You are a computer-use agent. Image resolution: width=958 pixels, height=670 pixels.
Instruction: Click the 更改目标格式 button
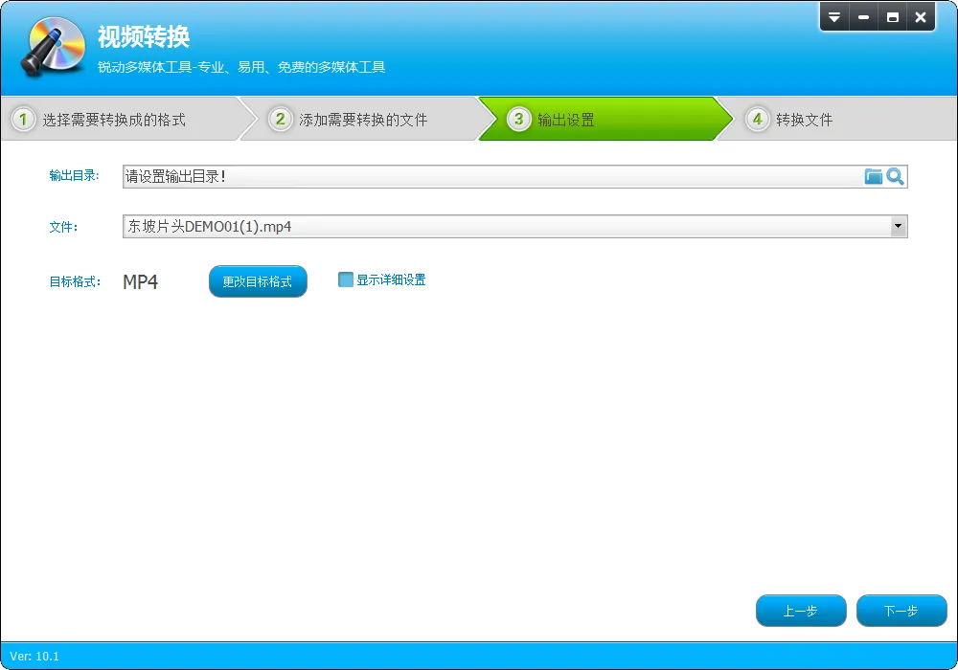[258, 281]
